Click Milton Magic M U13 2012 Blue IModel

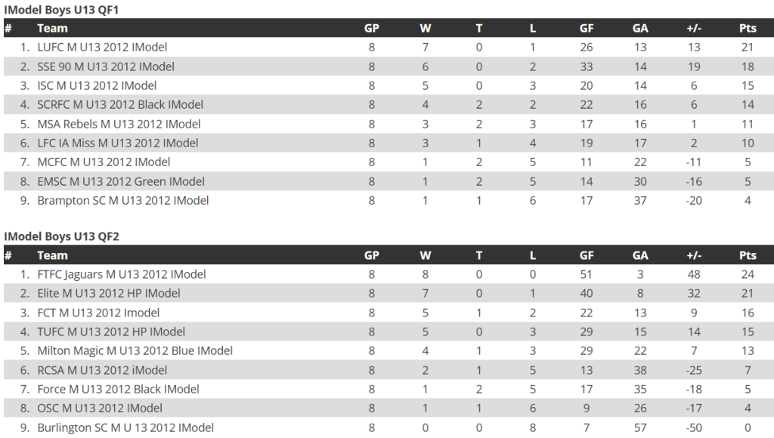tap(135, 350)
